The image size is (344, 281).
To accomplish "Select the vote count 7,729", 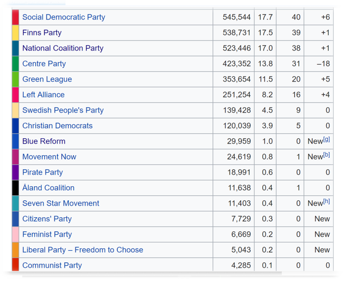I will click(x=241, y=219).
